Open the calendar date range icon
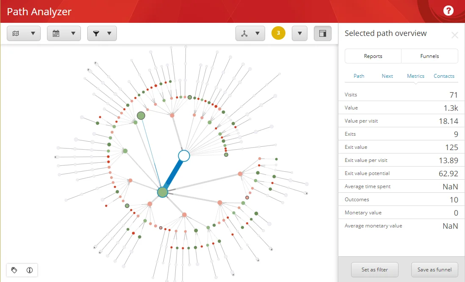 56,33
